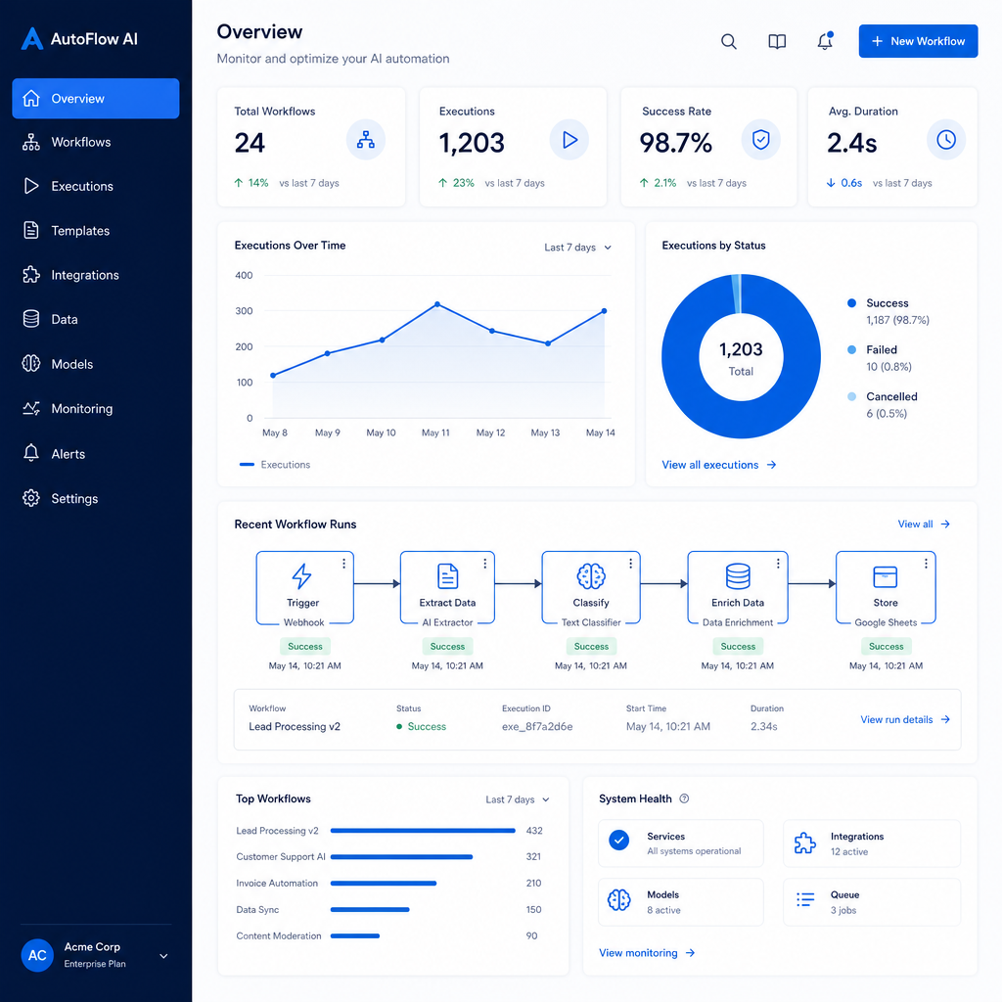Click the Lead Processing v2 bar
The width and height of the screenshot is (1002, 1002).
[423, 831]
